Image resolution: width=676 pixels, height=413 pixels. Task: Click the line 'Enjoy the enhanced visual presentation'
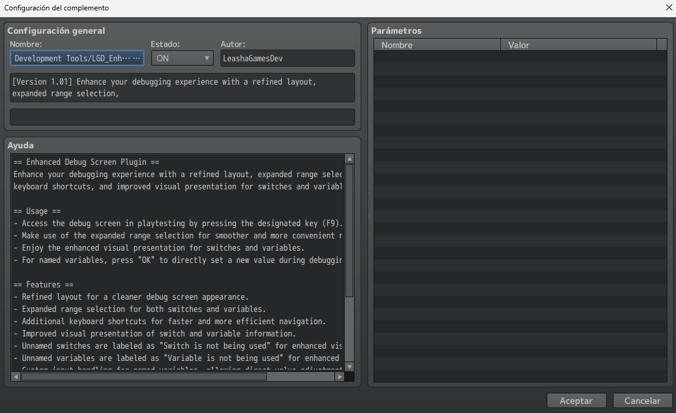point(159,248)
